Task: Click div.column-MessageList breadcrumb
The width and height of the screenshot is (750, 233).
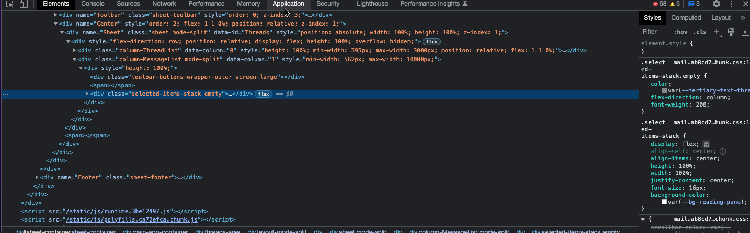Action: [x=460, y=231]
